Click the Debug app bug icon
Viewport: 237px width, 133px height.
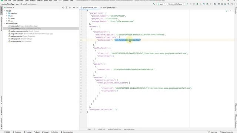(x=197, y=4)
